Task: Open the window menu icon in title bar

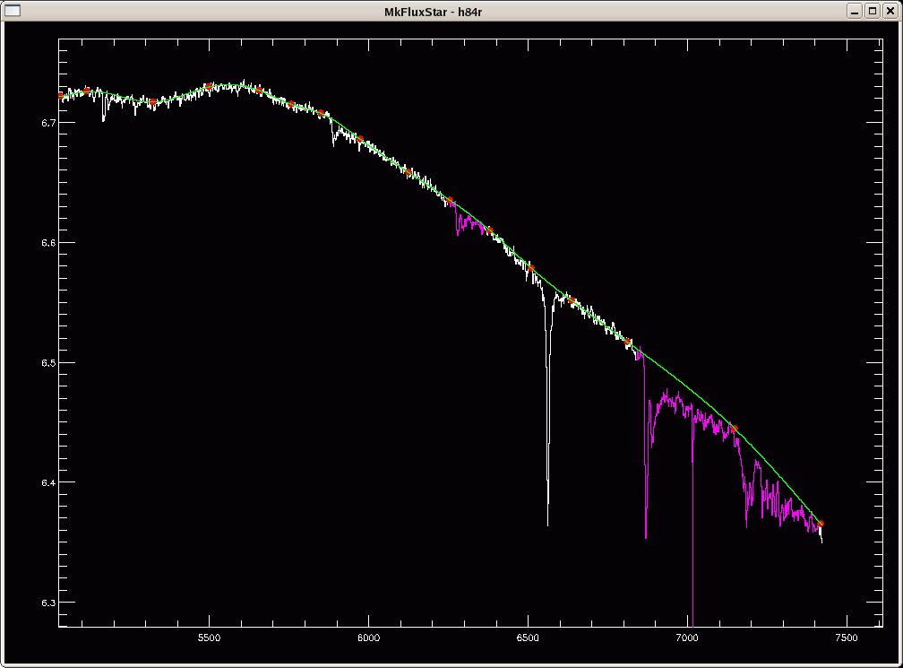Action: pyautogui.click(x=13, y=10)
